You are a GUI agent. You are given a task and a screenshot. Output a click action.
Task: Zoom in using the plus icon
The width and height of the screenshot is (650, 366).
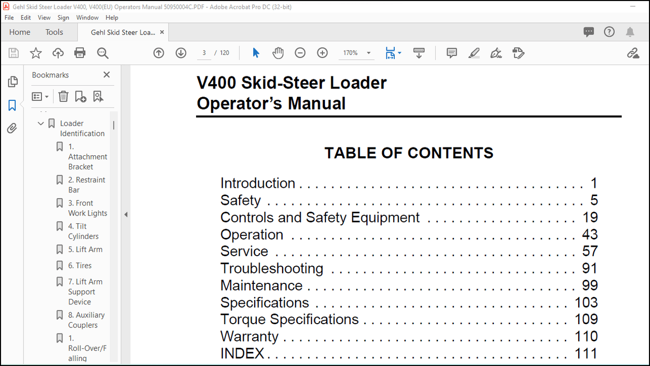[x=322, y=53]
